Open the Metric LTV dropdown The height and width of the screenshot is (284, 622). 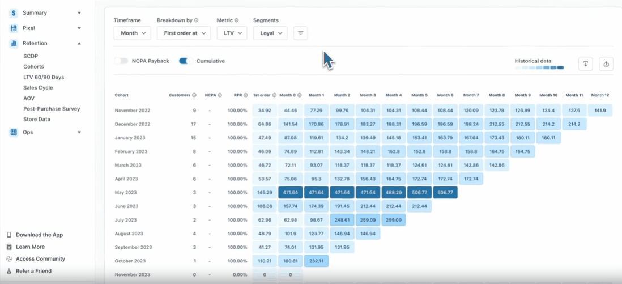point(231,33)
